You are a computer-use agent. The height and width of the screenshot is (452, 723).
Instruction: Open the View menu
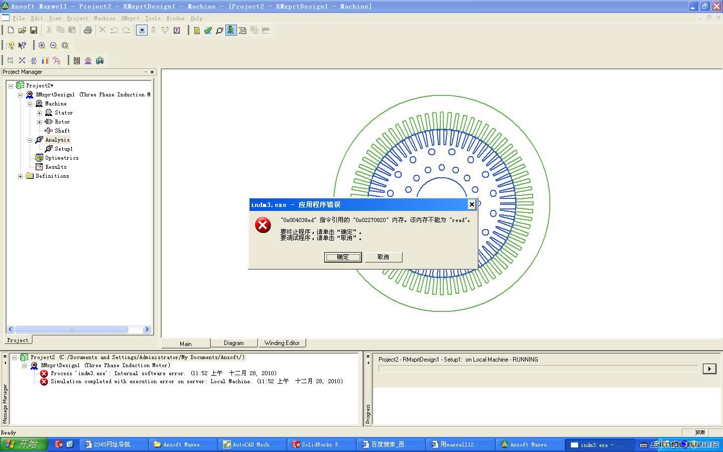pyautogui.click(x=55, y=18)
